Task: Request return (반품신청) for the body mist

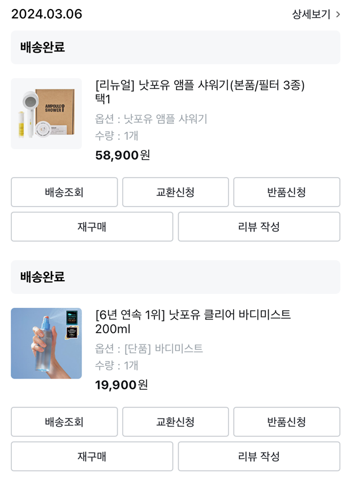Action: click(287, 422)
